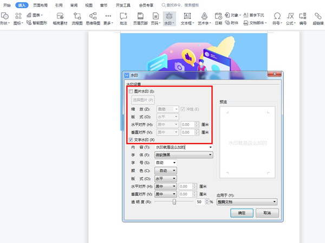Click the 透明度 transparency slider handle

(174, 201)
